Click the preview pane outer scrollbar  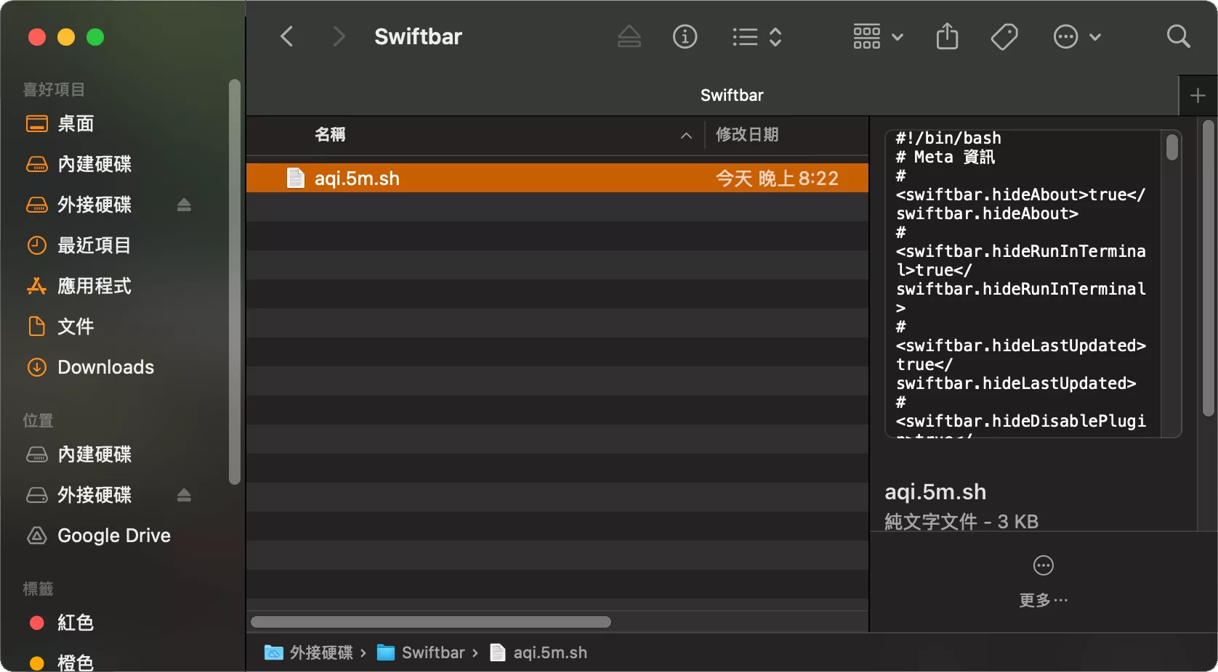click(x=1209, y=269)
